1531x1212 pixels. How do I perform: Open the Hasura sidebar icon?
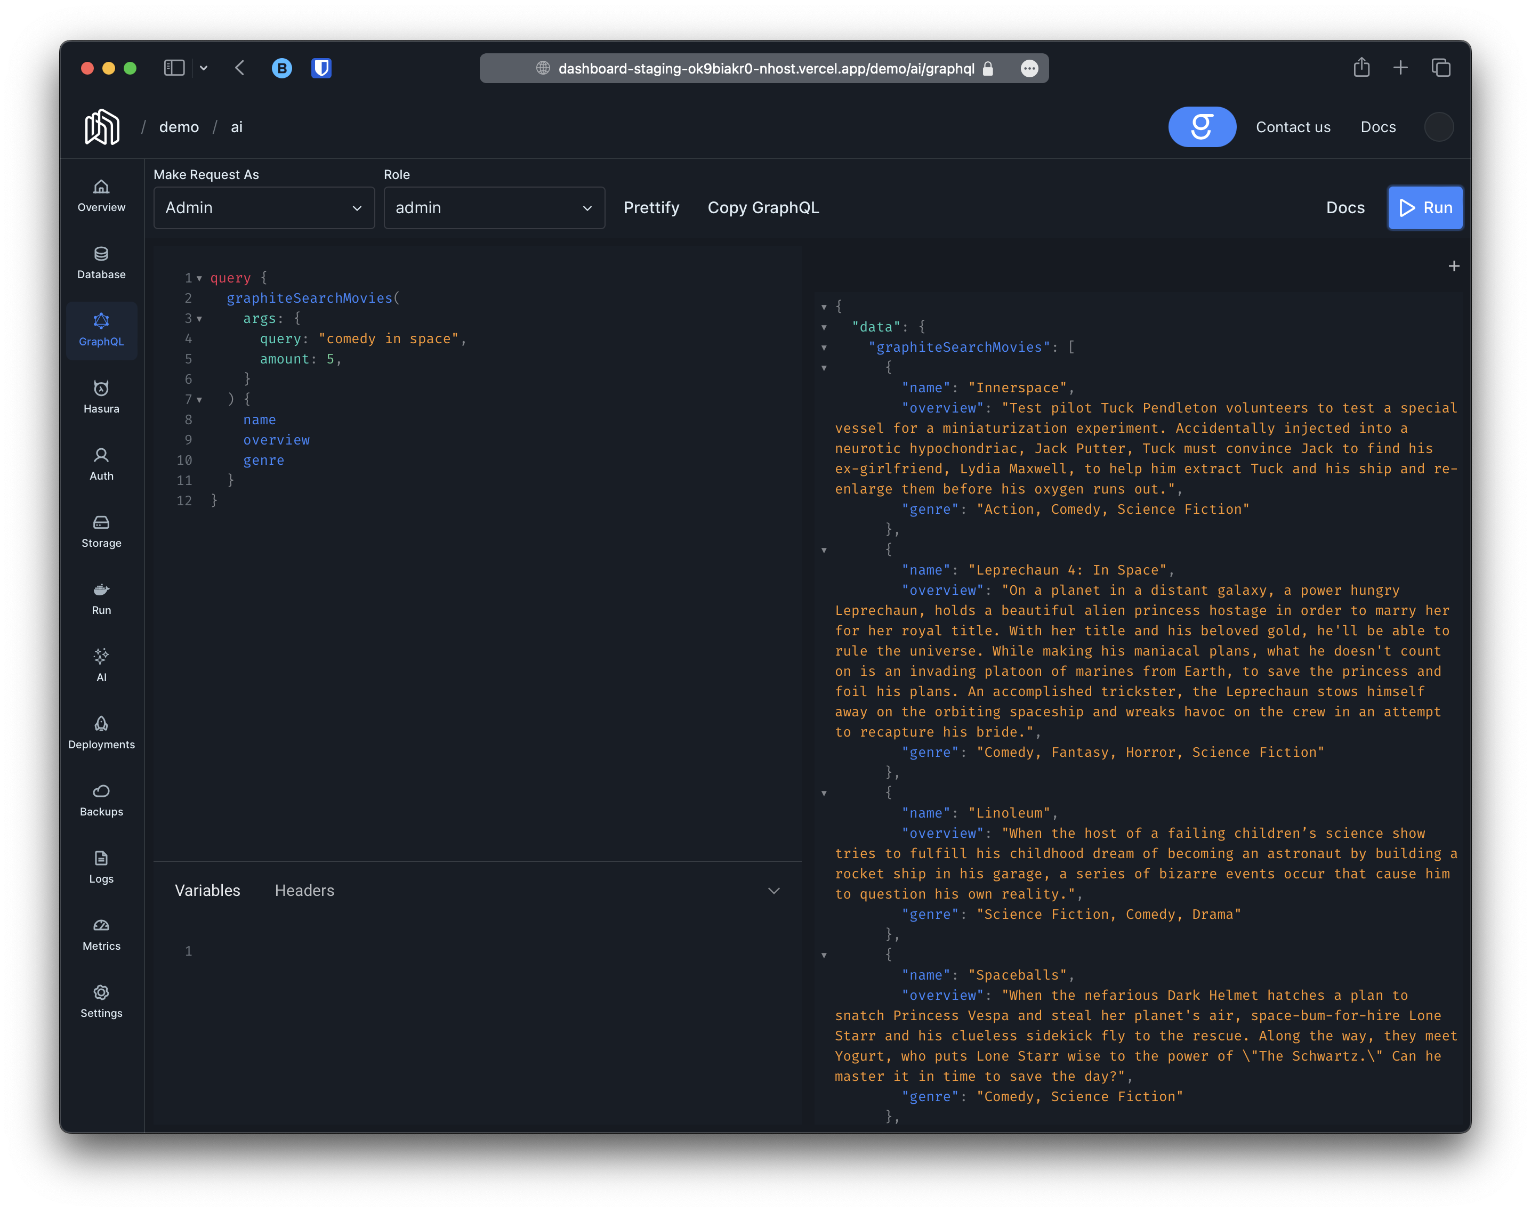[101, 396]
